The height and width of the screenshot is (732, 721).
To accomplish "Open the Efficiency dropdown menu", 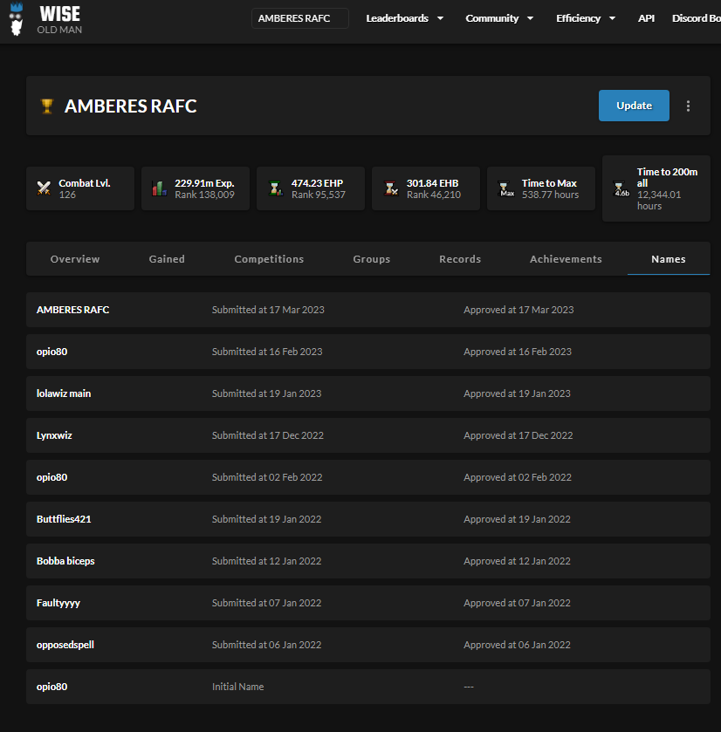I will pos(585,18).
